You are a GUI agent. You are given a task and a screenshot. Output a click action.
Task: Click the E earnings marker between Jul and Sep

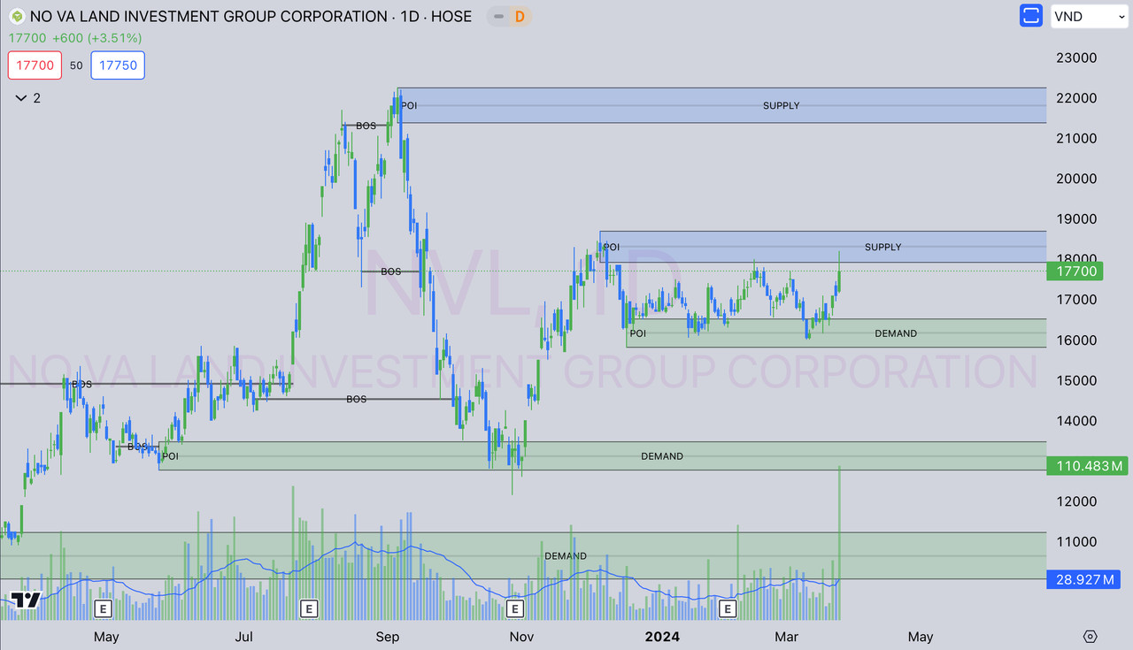point(309,608)
